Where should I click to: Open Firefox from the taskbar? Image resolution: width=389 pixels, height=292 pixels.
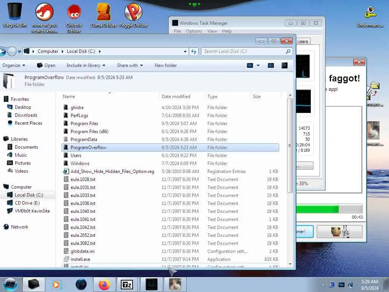104,284
